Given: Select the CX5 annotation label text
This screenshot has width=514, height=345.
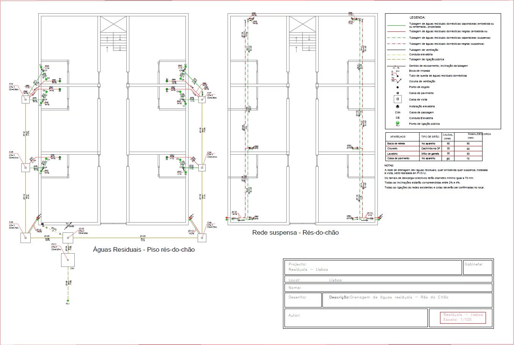Looking at the screenshot, I should pyautogui.click(x=14, y=154).
